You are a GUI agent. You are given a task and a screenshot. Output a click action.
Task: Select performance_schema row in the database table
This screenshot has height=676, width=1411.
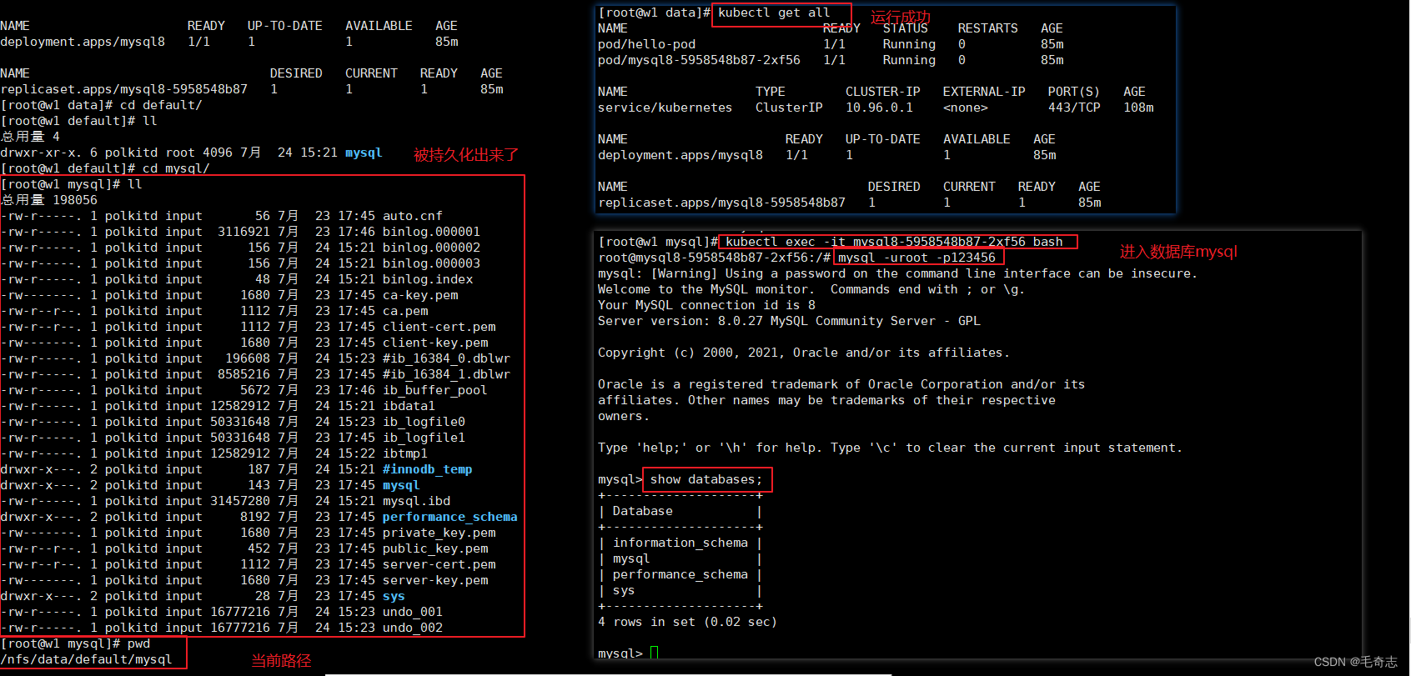[x=680, y=574]
